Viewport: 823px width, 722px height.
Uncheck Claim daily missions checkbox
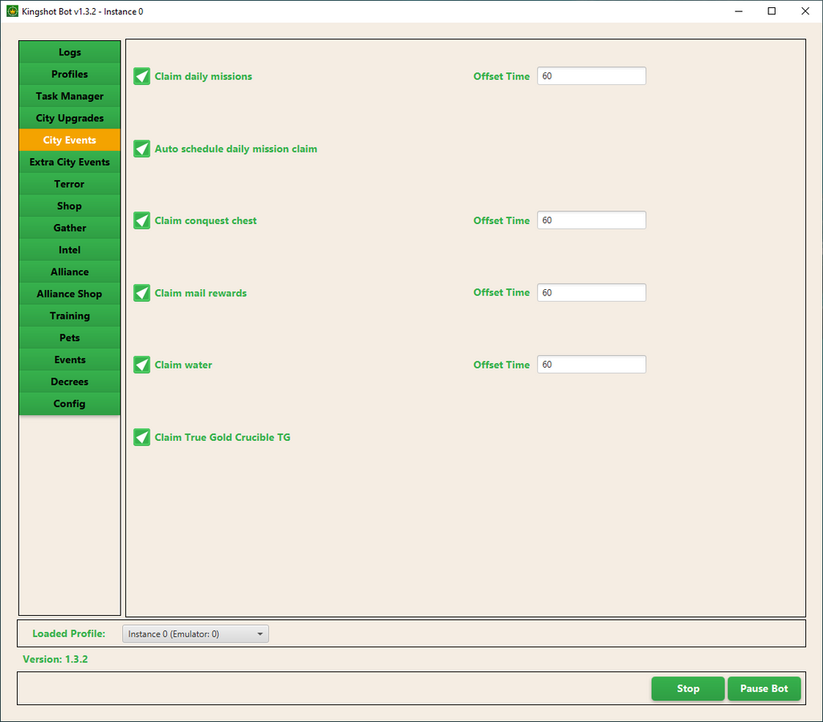pos(142,76)
